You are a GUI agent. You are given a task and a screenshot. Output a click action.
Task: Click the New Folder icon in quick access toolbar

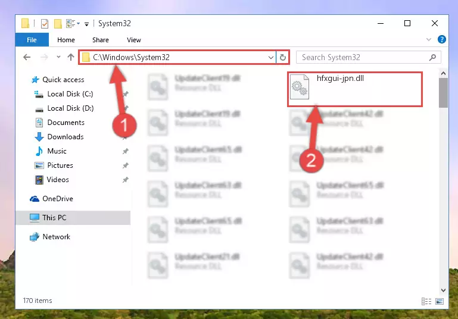58,24
